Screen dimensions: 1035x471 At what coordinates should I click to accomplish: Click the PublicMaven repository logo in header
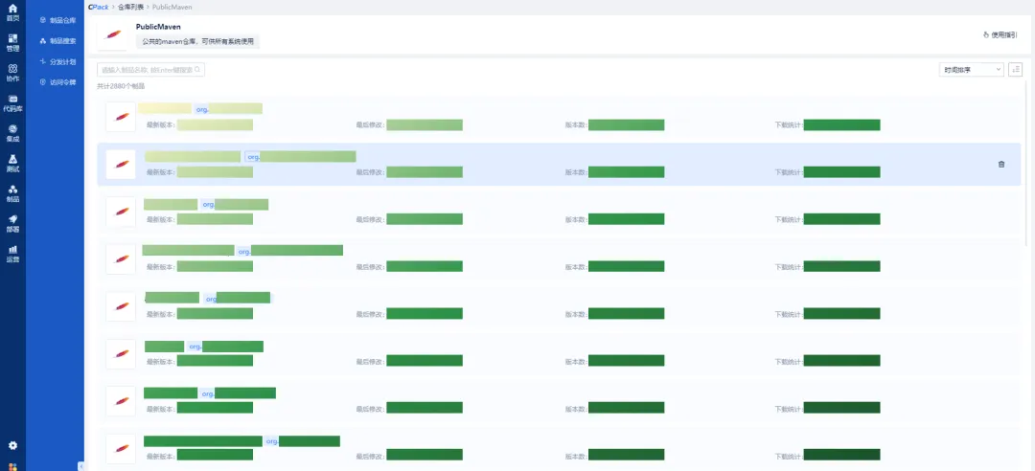[113, 35]
